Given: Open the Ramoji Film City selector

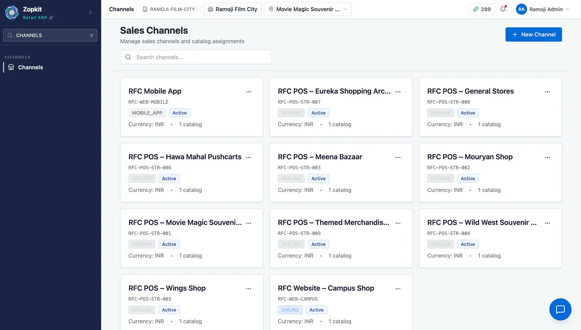Looking at the screenshot, I should pyautogui.click(x=232, y=9).
